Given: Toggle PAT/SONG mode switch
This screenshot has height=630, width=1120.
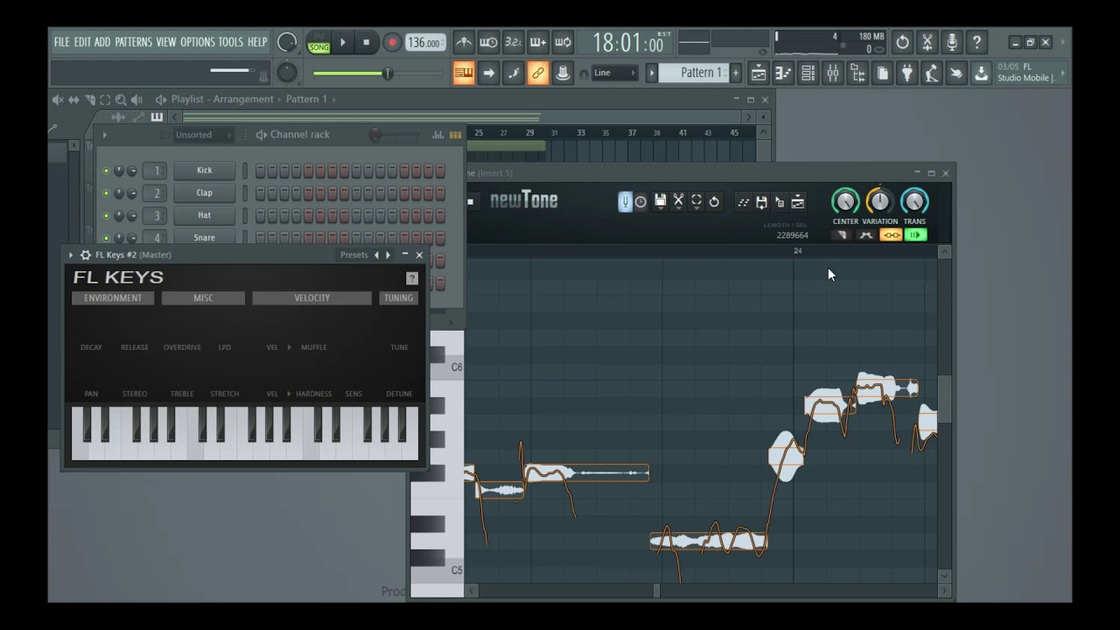Looking at the screenshot, I should pos(318,42).
